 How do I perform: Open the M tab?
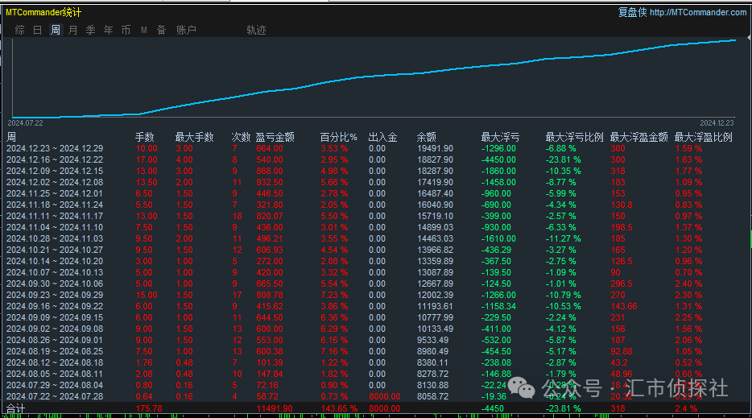[144, 31]
